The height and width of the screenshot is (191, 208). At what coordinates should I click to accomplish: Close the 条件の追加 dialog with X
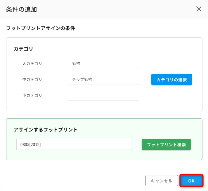(199, 9)
